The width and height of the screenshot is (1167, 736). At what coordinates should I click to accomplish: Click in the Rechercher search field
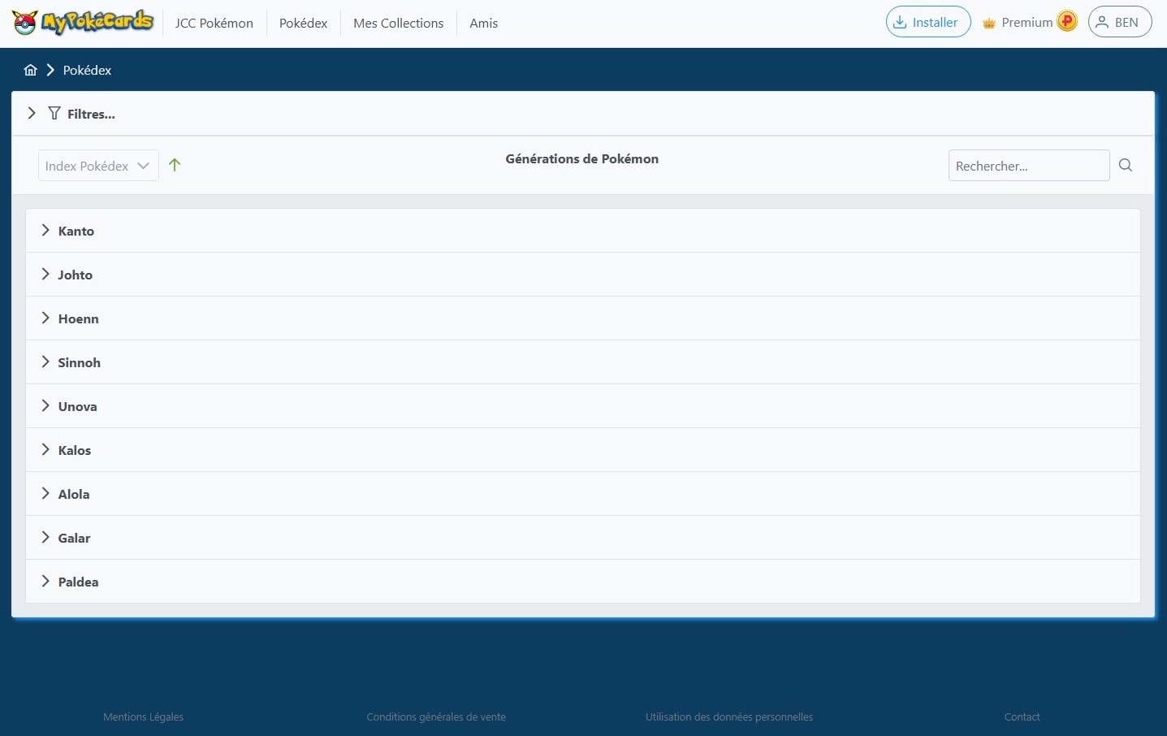pyautogui.click(x=1027, y=166)
